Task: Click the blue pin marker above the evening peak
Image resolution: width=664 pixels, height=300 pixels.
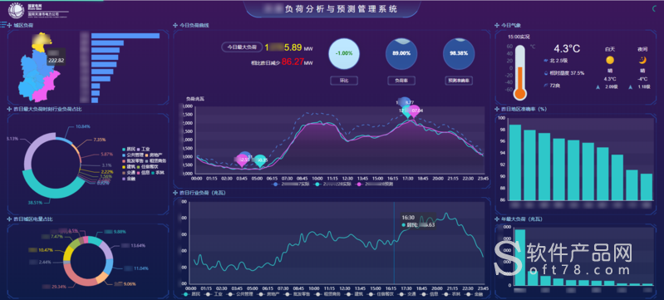Action: tap(404, 102)
